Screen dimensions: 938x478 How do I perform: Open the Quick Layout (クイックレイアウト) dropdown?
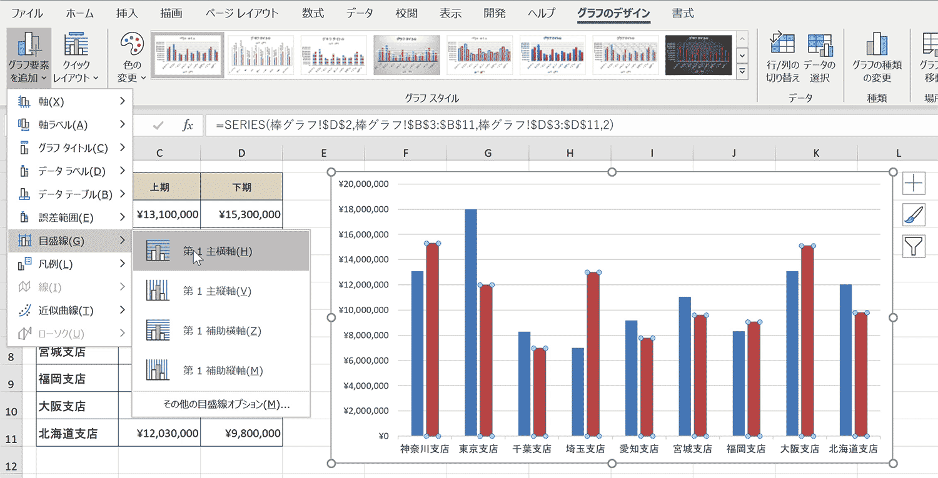(x=76, y=57)
